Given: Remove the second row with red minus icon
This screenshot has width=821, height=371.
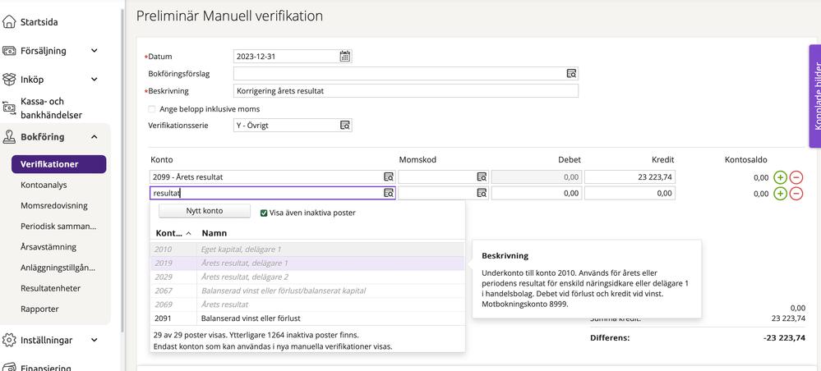Looking at the screenshot, I should coord(796,194).
